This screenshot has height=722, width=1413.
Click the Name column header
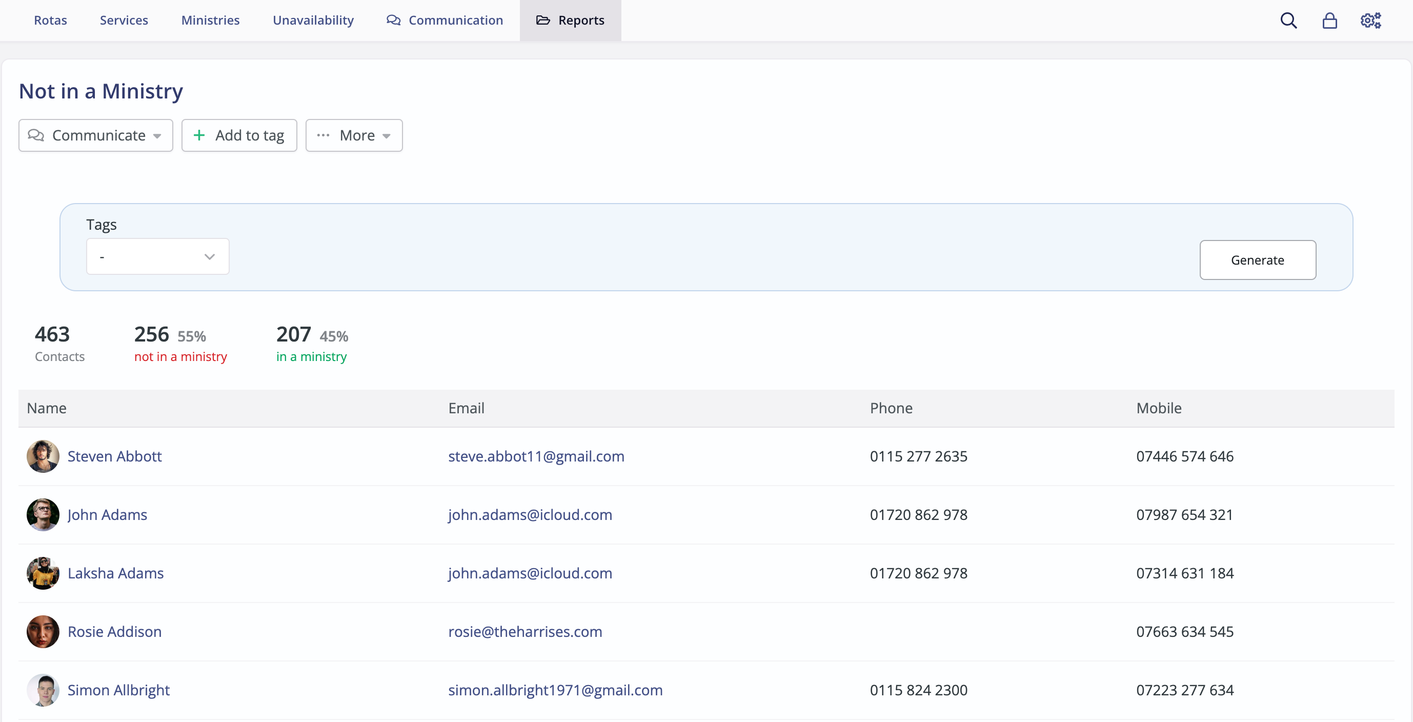(47, 408)
